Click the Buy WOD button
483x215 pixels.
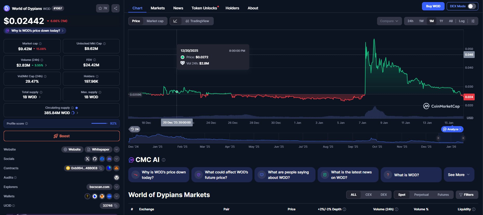coord(433,6)
